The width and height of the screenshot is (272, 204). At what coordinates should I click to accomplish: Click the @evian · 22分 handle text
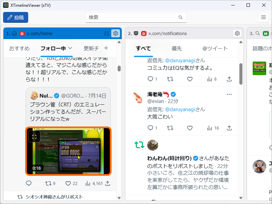coord(163,101)
